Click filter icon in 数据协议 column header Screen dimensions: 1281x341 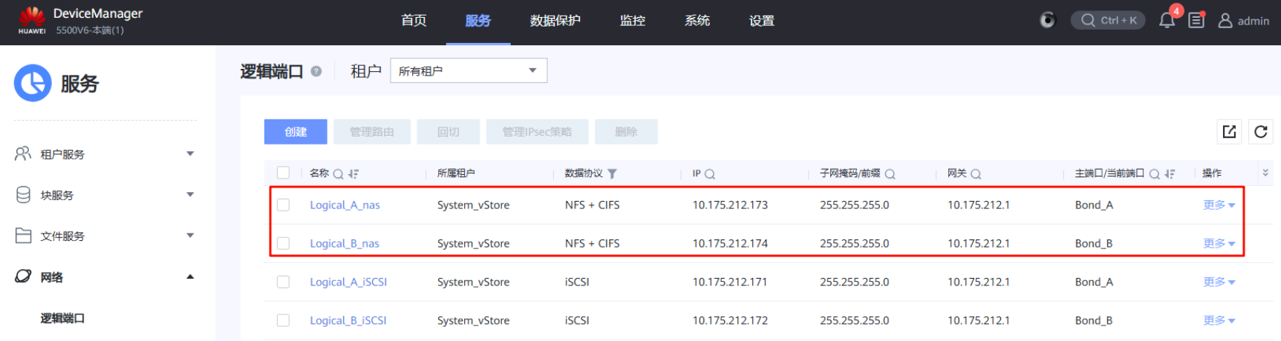[612, 174]
